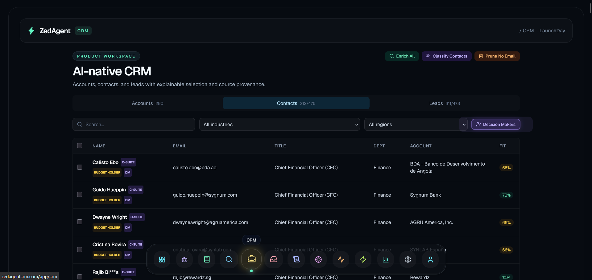Open the notes book icon in the dock
Viewport: 592px width, 280px height.
pyautogui.click(x=206, y=259)
